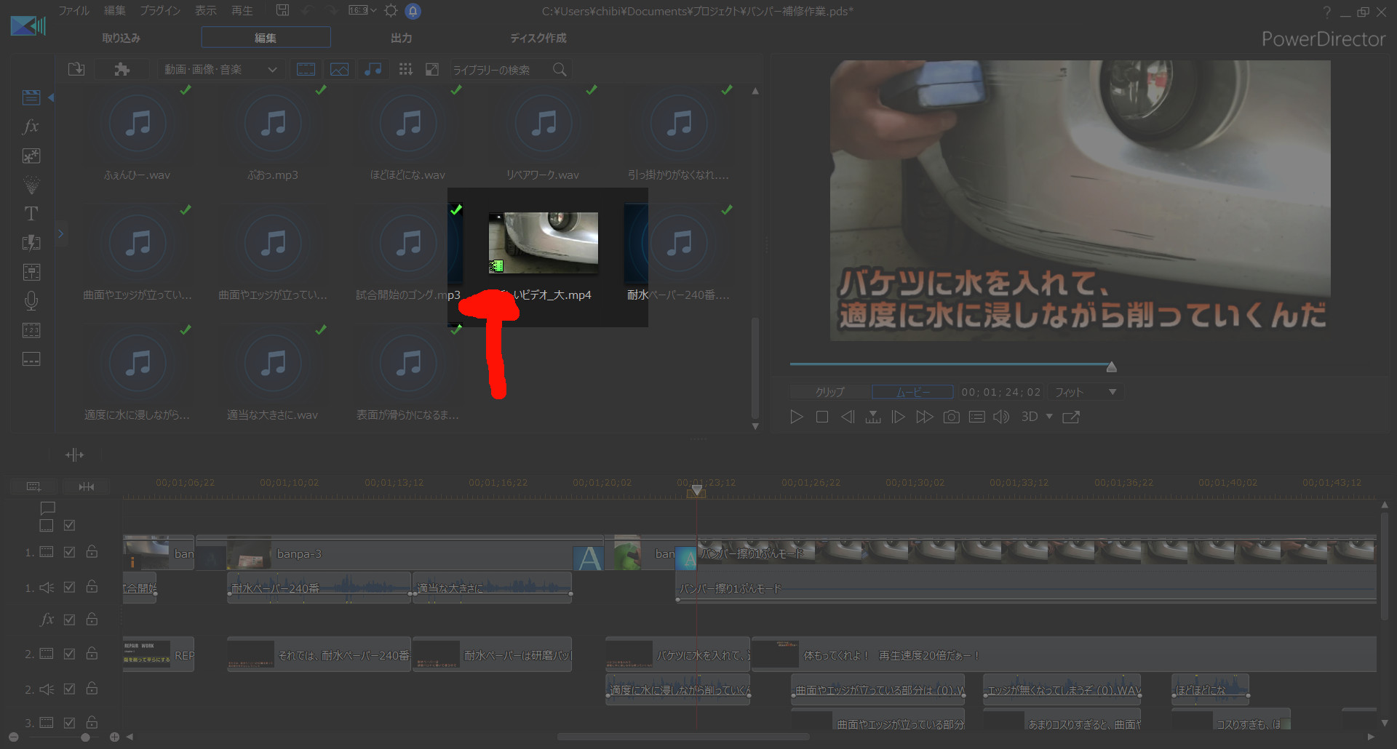Click the add tracks icon above timeline
The height and width of the screenshot is (749, 1397).
click(33, 486)
